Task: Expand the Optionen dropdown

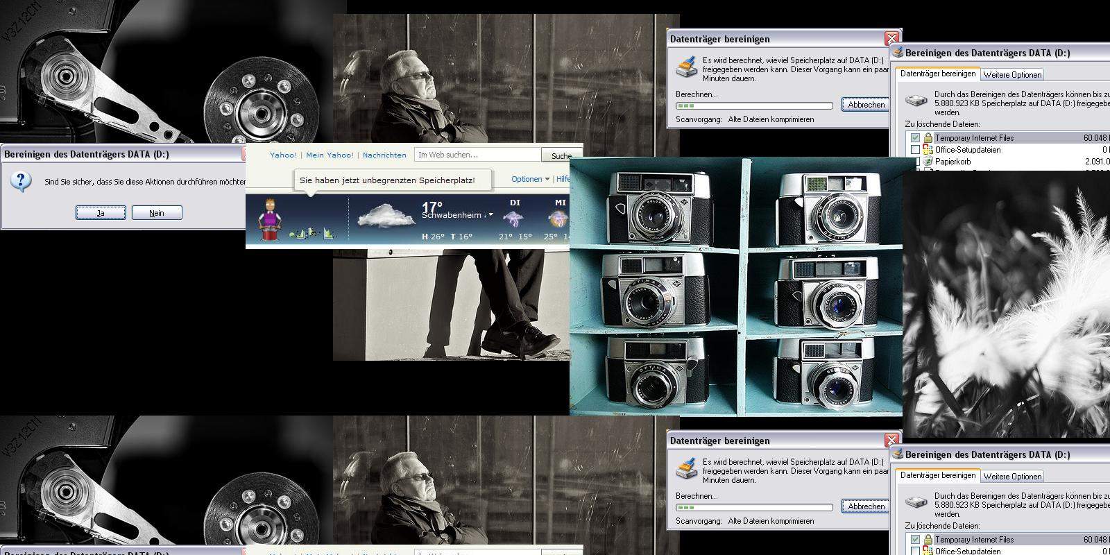Action: (x=530, y=179)
